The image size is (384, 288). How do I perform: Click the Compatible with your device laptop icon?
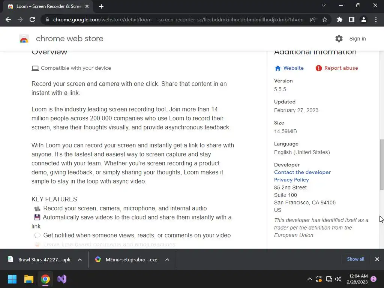(x=35, y=68)
